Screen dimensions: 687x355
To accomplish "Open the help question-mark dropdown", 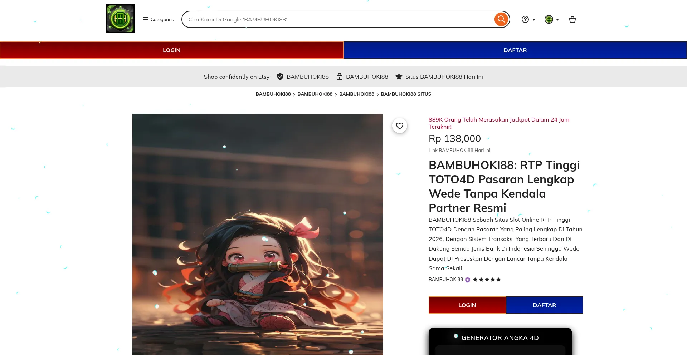I will pos(528,19).
